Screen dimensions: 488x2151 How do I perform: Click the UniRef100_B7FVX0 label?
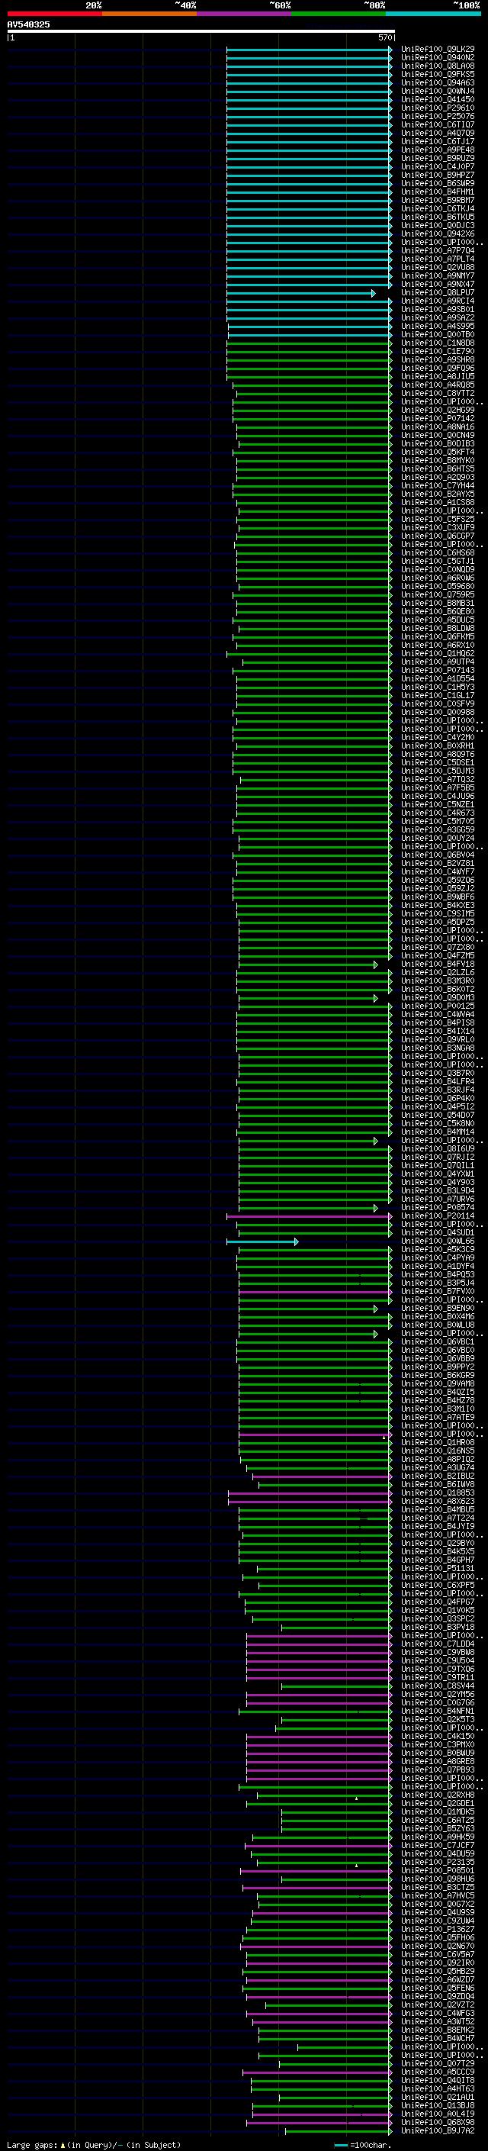pyautogui.click(x=437, y=1292)
